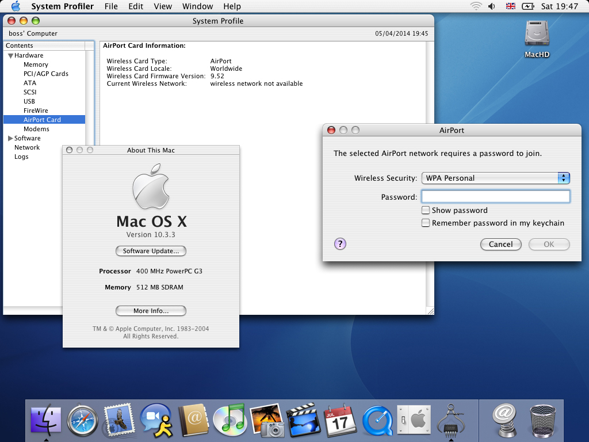Select PCI/AGP Cards in Contents
This screenshot has width=589, height=442.
point(44,74)
